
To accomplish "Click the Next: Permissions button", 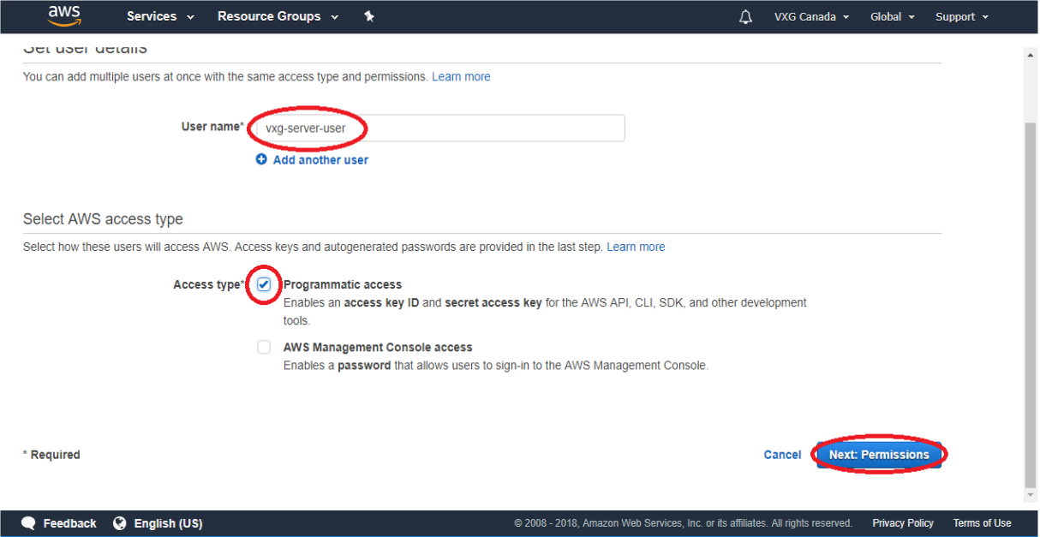I will 879,455.
